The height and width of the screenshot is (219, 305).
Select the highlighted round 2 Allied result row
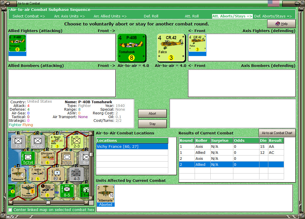point(232,164)
